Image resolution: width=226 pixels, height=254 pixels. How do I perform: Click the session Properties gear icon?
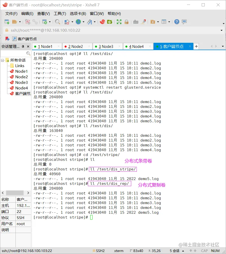click(45, 22)
